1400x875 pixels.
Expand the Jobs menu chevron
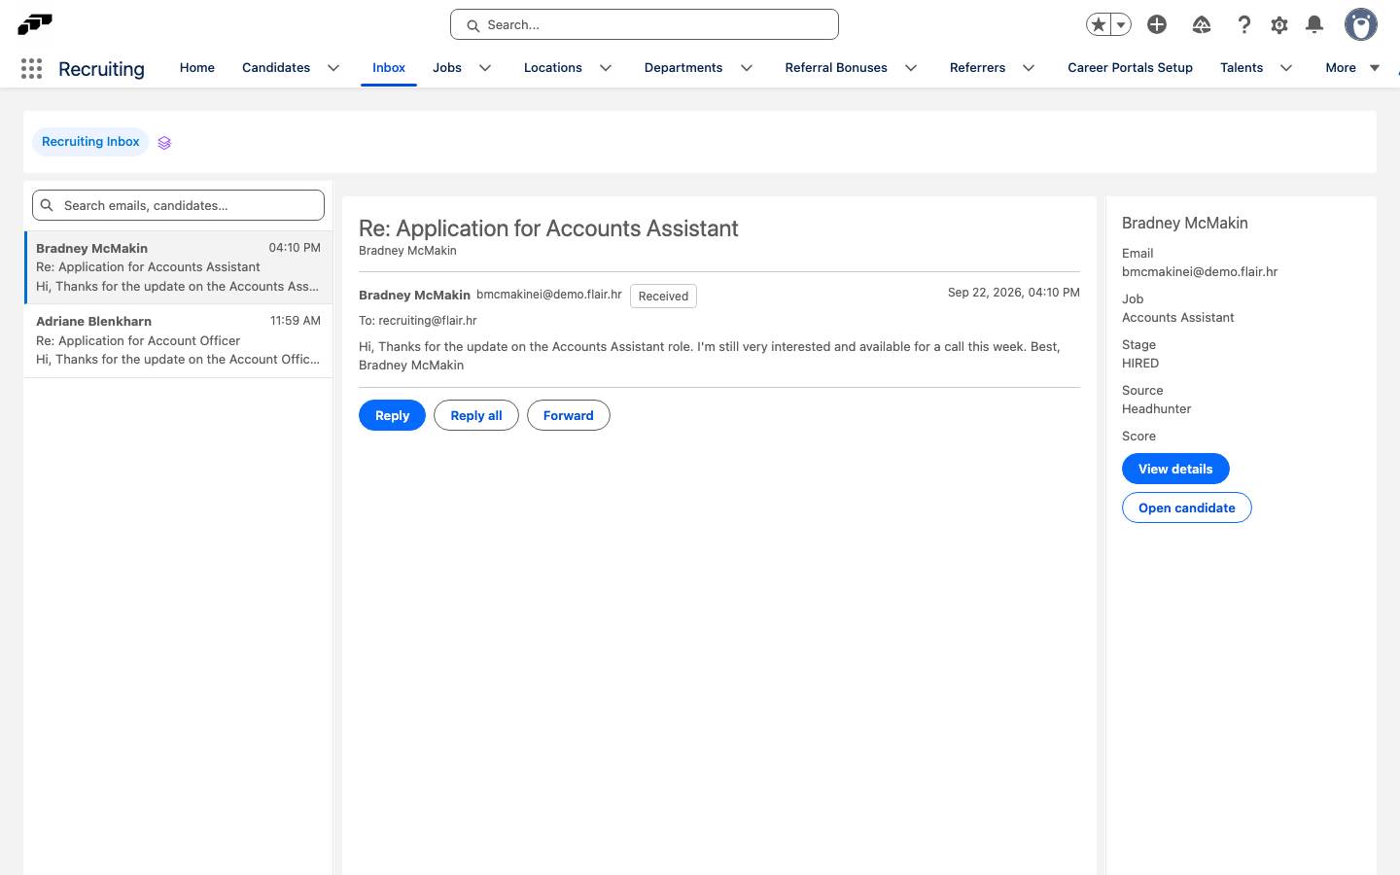click(x=485, y=68)
